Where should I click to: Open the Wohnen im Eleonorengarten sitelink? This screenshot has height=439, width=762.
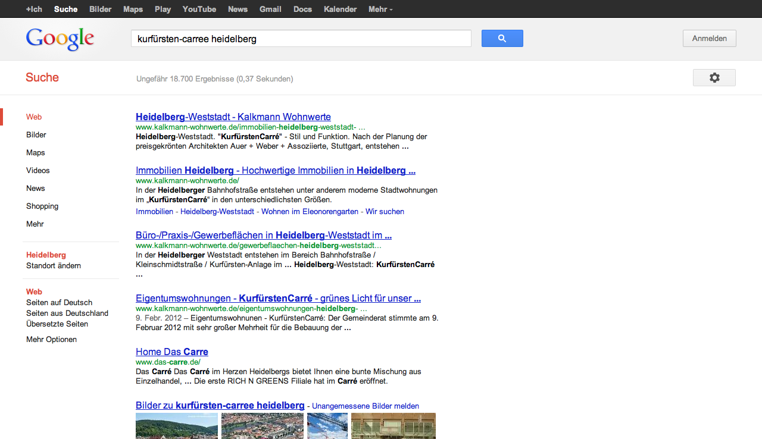310,212
